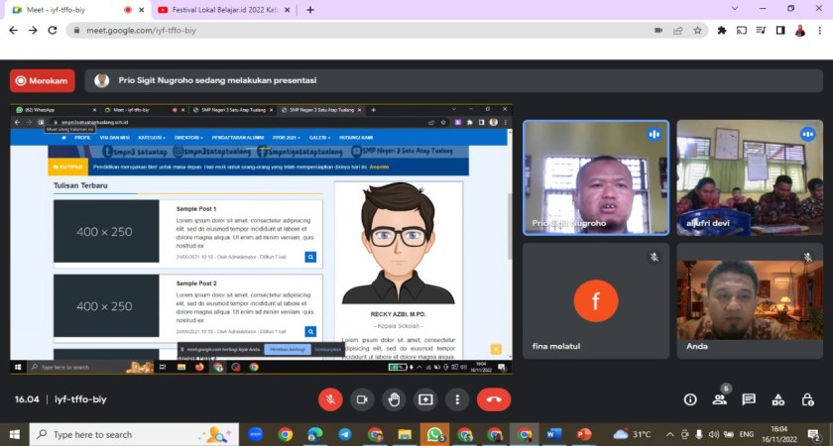Open the activities panel icon

[779, 399]
